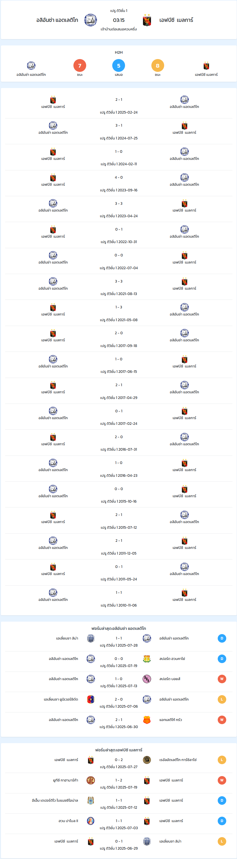Click the yellow circle showing 8 wins
This screenshot has width=237, height=859.
point(157,66)
